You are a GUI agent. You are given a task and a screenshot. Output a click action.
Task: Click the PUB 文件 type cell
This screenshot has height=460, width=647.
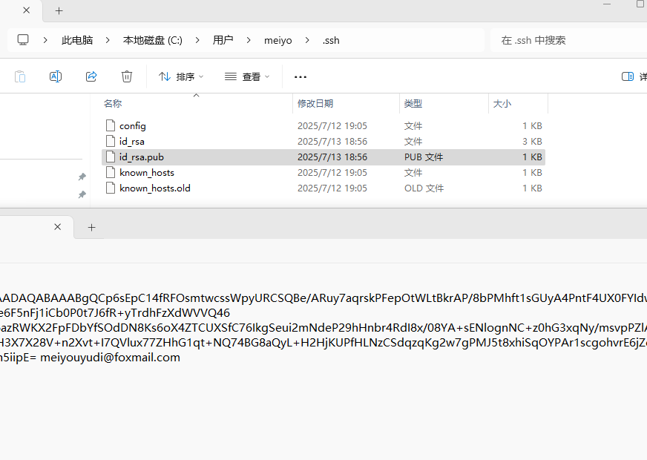click(424, 157)
